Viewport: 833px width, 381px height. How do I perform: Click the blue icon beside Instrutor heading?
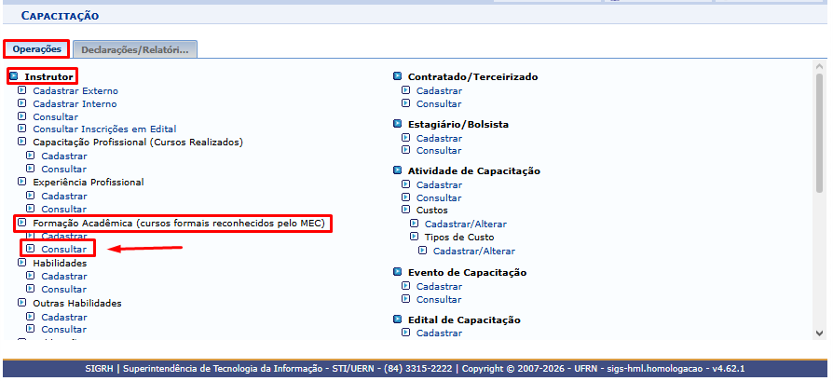click(14, 76)
